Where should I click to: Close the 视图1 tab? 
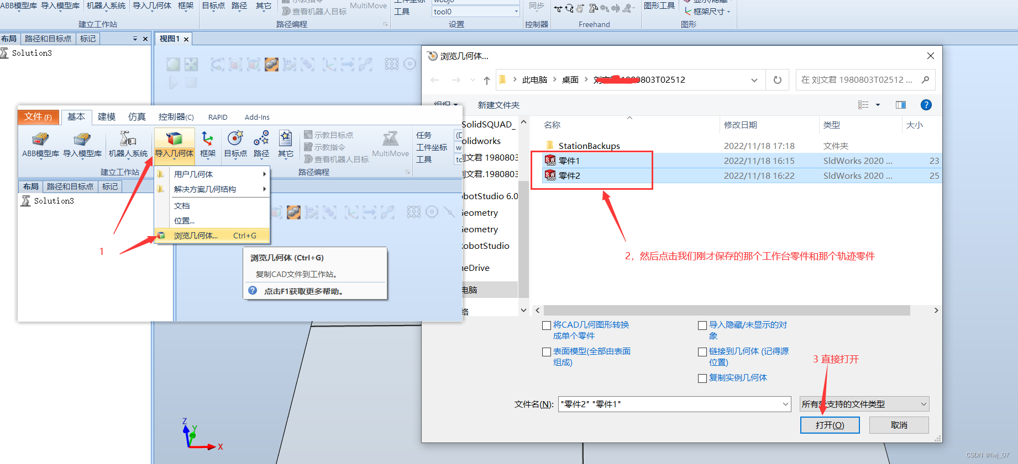[x=186, y=39]
